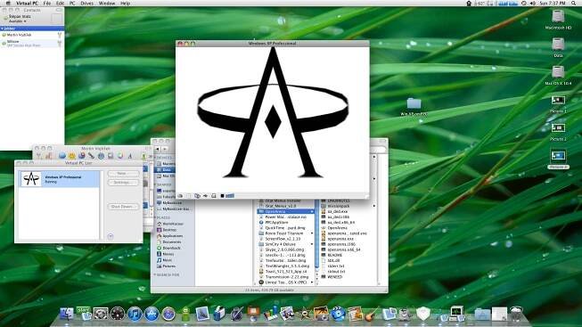Image resolution: width=582 pixels, height=327 pixels.
Task: Open the status dropdown in the Contacts window
Action: (18, 21)
